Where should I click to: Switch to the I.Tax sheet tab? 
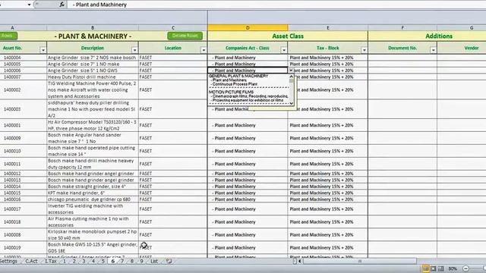(51, 261)
